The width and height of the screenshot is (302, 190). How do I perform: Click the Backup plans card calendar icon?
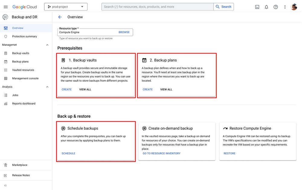point(144,60)
